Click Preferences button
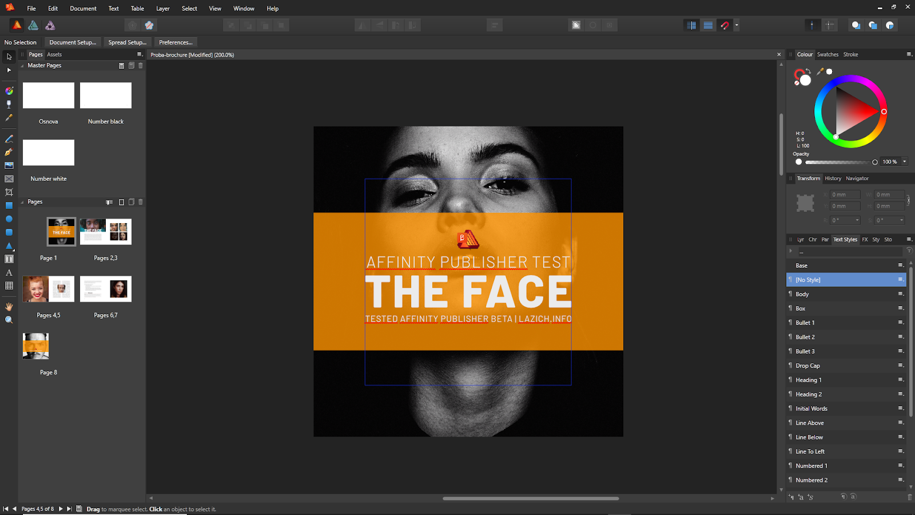 (176, 42)
